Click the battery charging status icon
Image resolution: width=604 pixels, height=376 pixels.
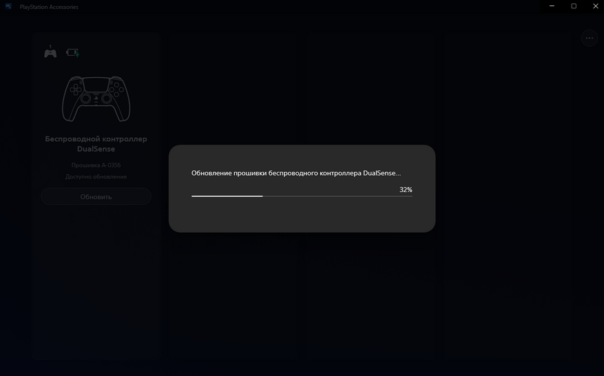73,53
